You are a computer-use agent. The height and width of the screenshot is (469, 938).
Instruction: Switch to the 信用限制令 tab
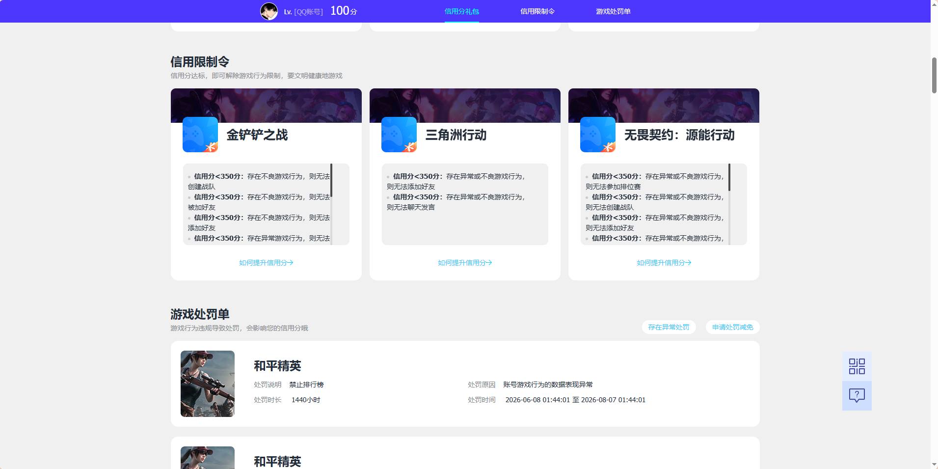pyautogui.click(x=537, y=11)
